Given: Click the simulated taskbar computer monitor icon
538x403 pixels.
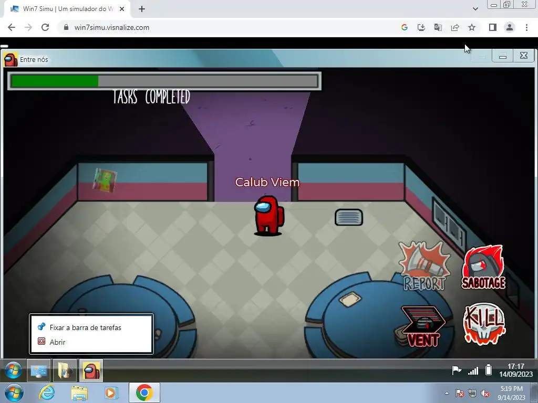Looking at the screenshot, I should click(38, 370).
